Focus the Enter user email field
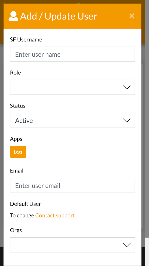Screen dimensions: 149x266 point(72,186)
